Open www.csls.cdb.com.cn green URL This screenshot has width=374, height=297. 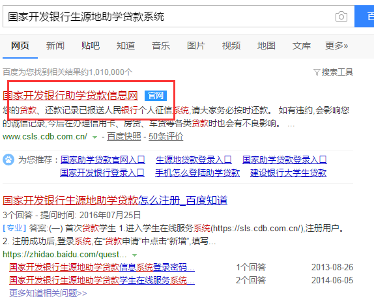click(x=45, y=137)
